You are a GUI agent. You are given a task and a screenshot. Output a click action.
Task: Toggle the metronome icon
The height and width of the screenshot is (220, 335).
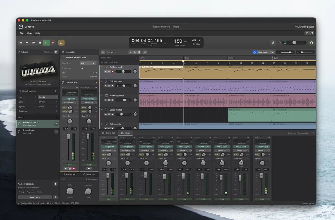(x=273, y=43)
